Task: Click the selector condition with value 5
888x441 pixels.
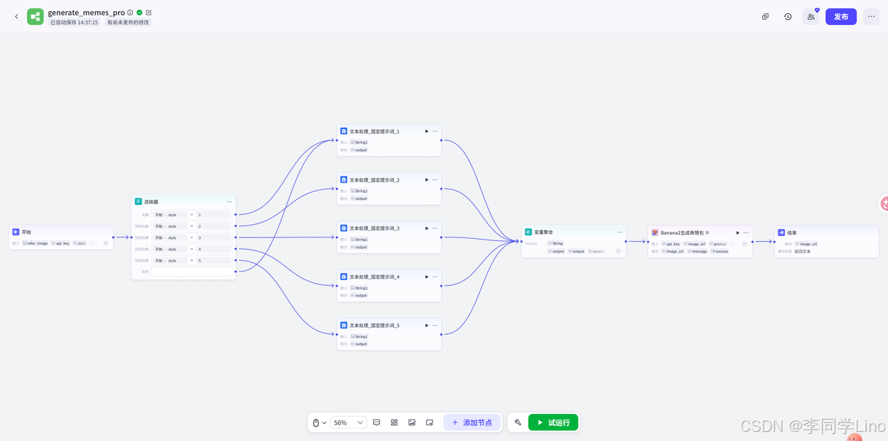Action: [192, 260]
